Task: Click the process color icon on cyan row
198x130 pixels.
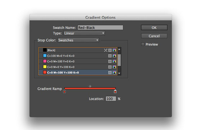Action: pyautogui.click(x=110, y=56)
